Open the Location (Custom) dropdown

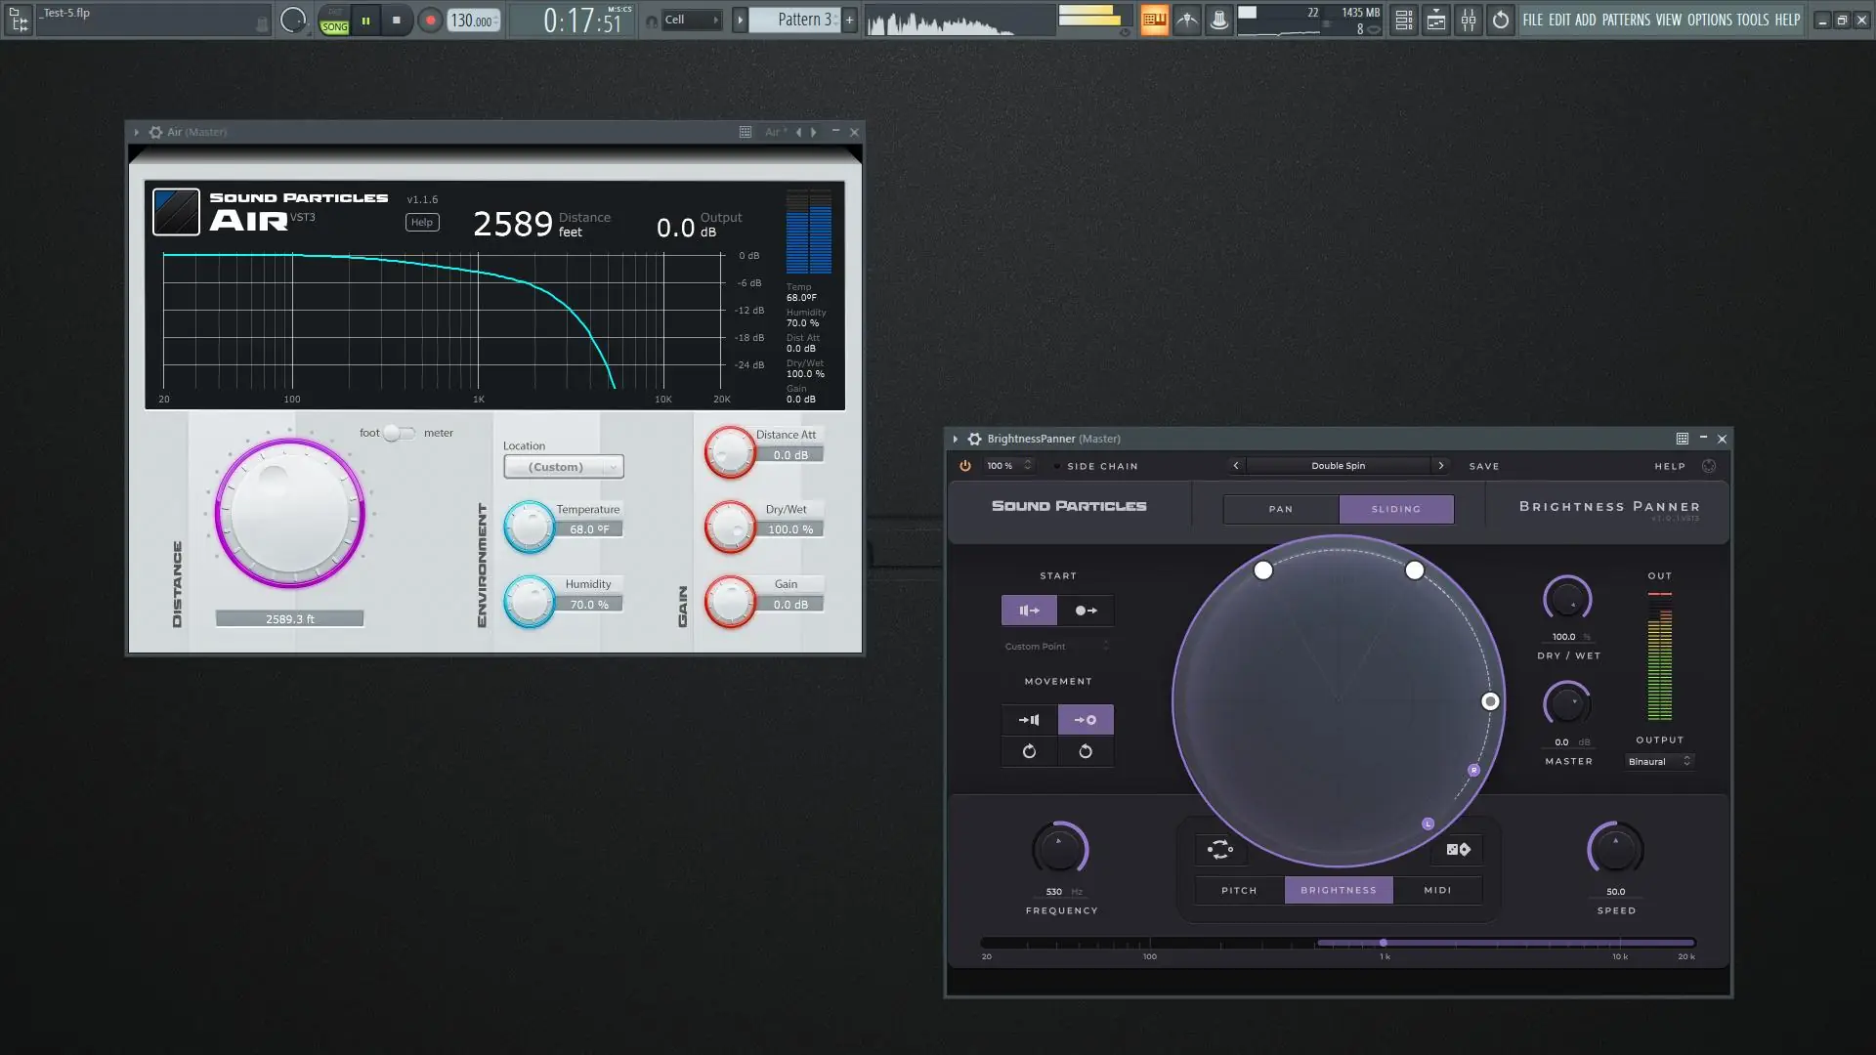pos(564,467)
